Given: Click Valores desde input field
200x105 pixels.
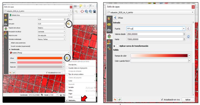Looking at the screenshot, I should pyautogui.click(x=155, y=34).
